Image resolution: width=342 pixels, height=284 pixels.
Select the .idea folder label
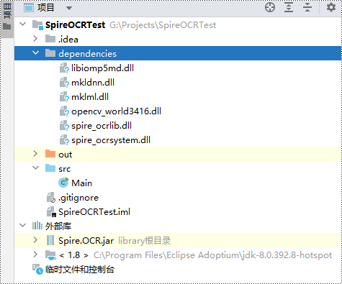tap(68, 39)
